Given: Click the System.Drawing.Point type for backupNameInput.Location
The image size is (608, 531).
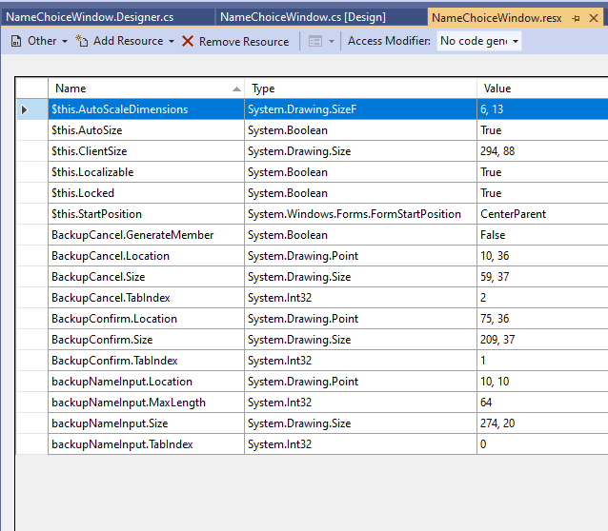Looking at the screenshot, I should pos(360,381).
